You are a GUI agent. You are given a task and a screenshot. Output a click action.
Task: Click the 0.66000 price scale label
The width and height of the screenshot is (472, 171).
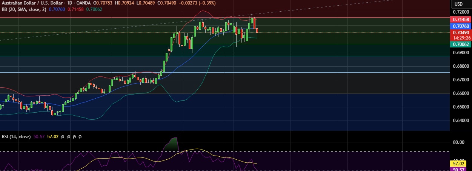461,93
